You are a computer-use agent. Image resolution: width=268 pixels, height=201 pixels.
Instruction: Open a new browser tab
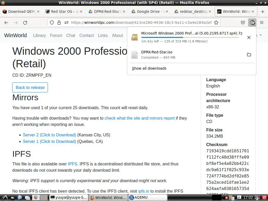(x=263, y=12)
